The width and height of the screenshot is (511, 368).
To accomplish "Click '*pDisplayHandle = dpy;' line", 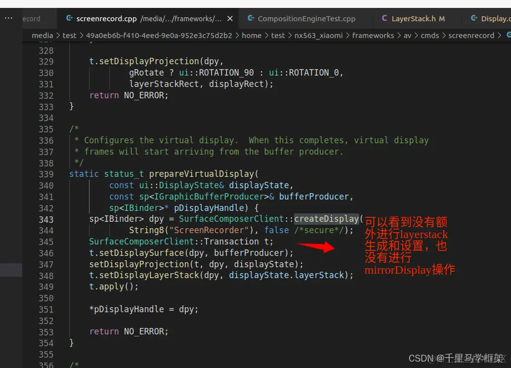I will (x=144, y=309).
